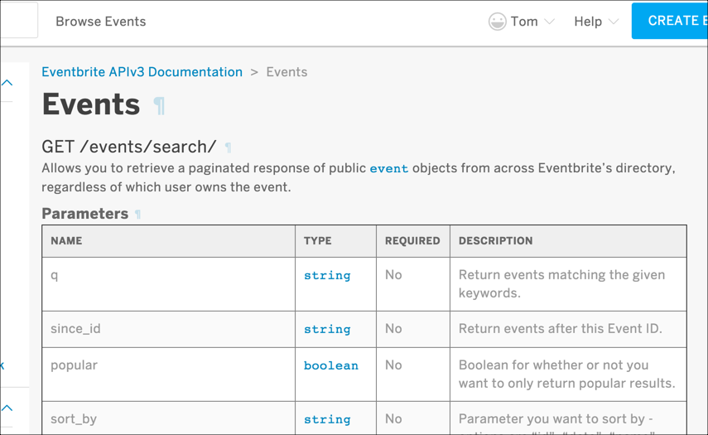The image size is (708, 435).
Task: Collapse the upper sidebar section chevron
Action: pos(7,83)
